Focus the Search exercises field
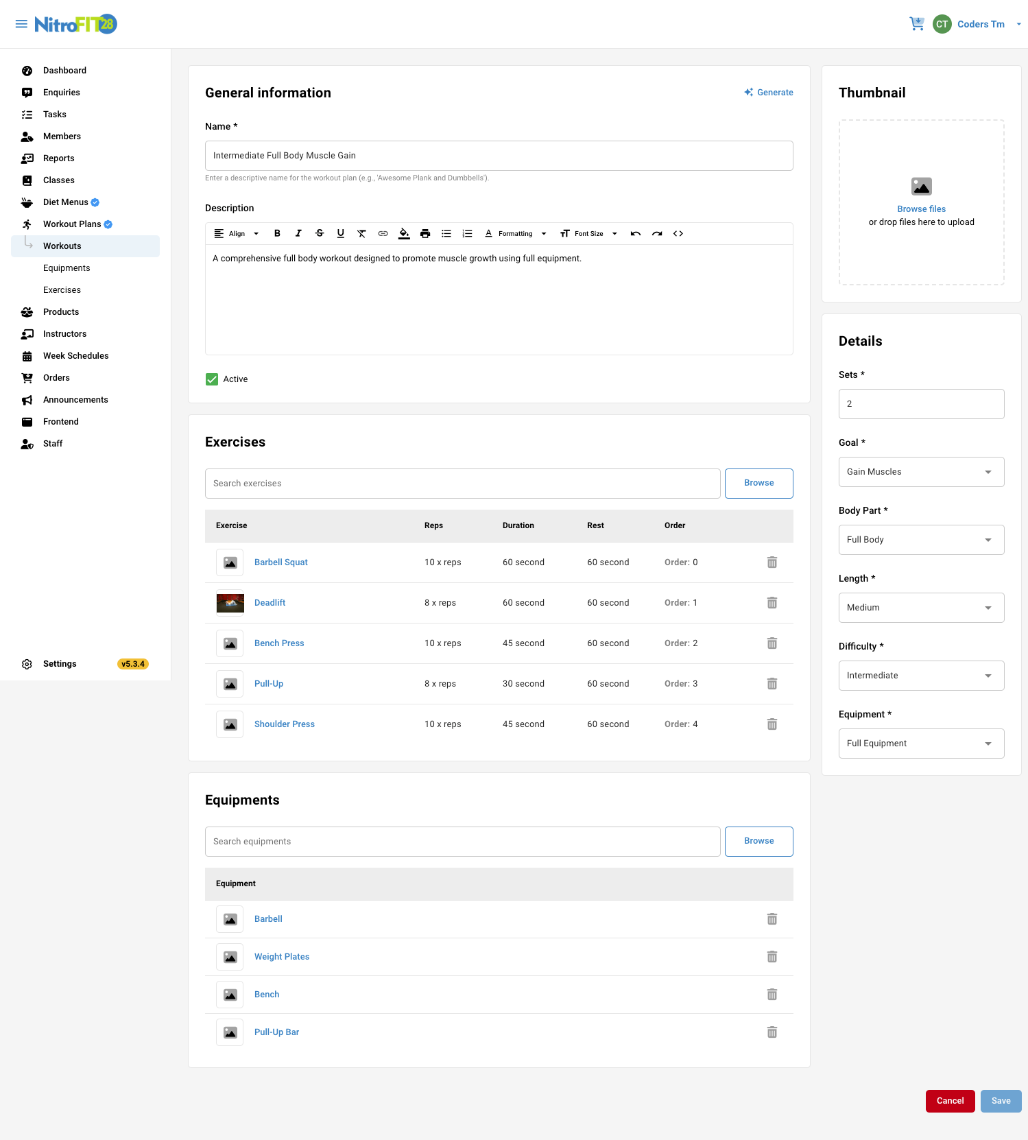Image resolution: width=1028 pixels, height=1140 pixels. click(462, 484)
